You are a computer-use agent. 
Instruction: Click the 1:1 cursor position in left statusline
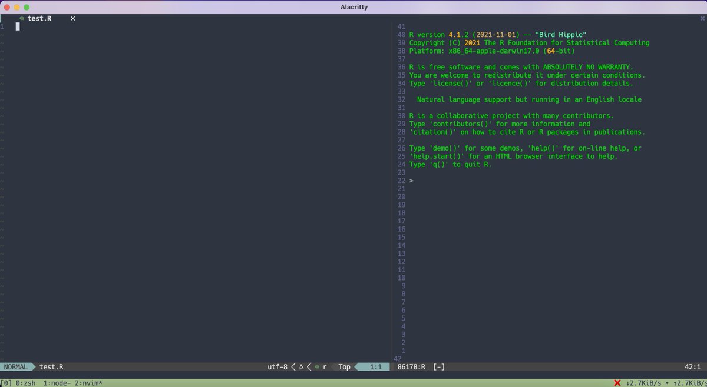pyautogui.click(x=376, y=367)
